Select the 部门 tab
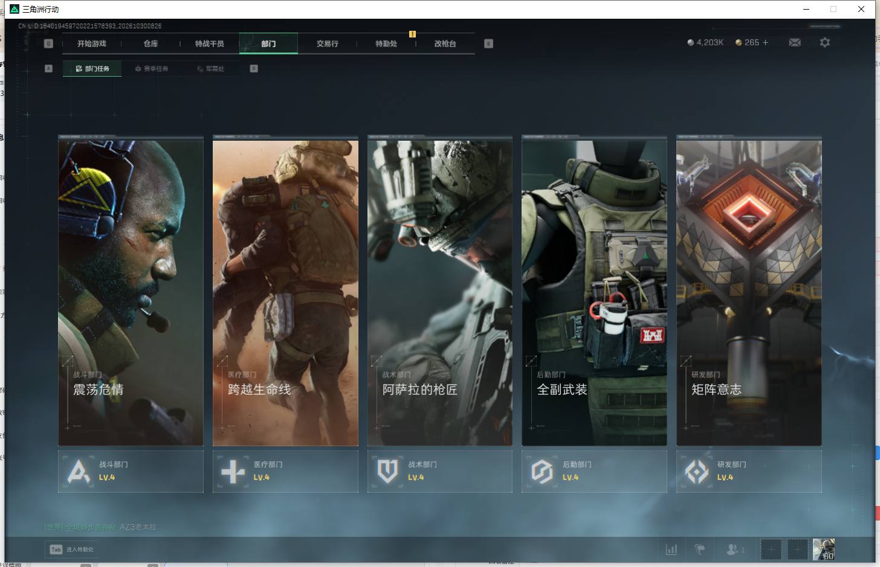The height and width of the screenshot is (567, 880). (268, 43)
